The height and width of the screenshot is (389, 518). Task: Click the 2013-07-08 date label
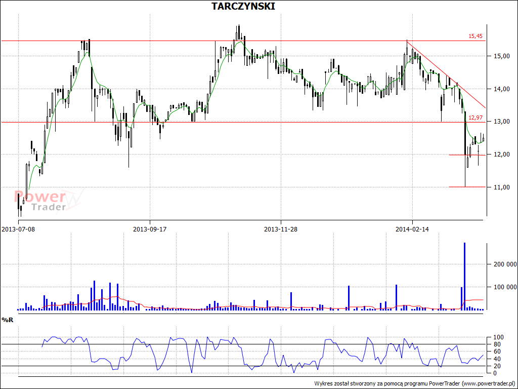point(18,229)
